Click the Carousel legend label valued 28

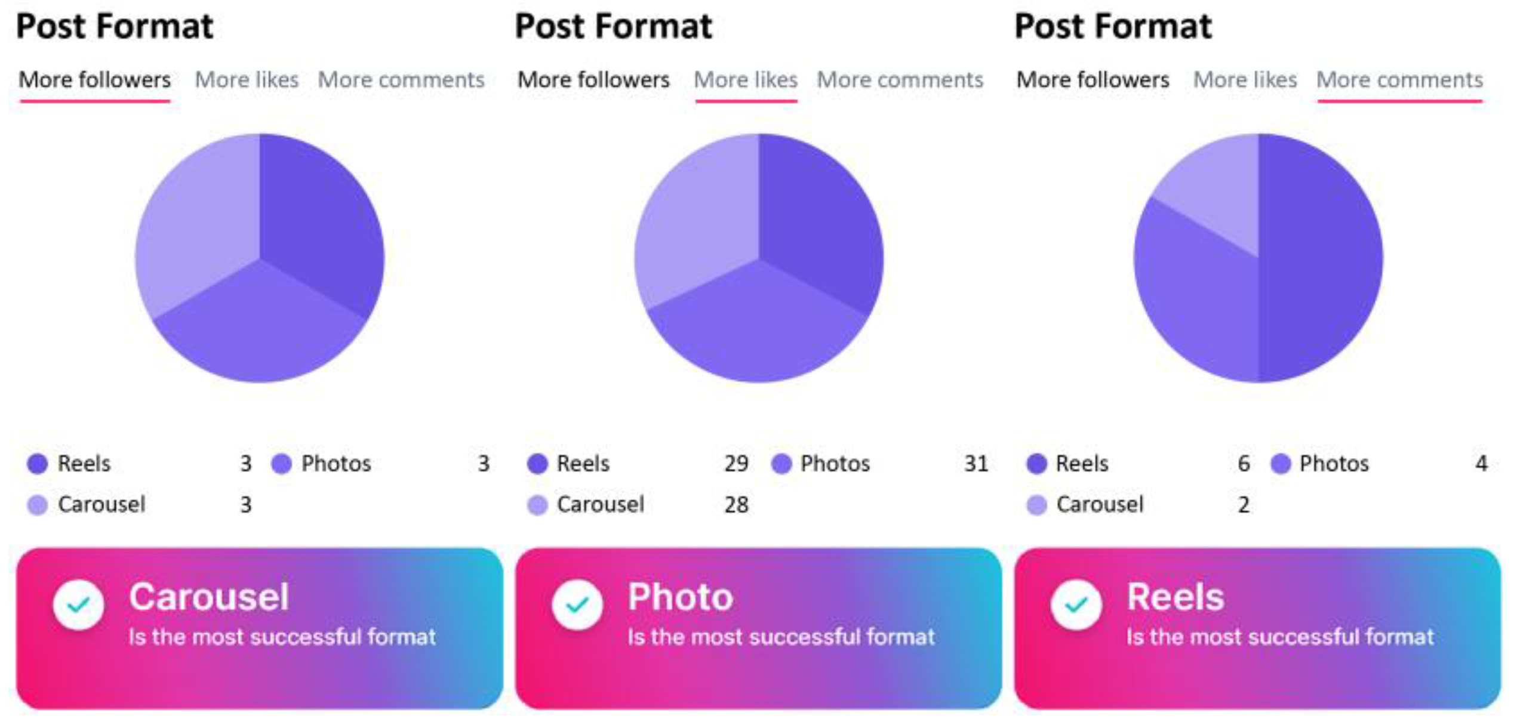pos(600,505)
